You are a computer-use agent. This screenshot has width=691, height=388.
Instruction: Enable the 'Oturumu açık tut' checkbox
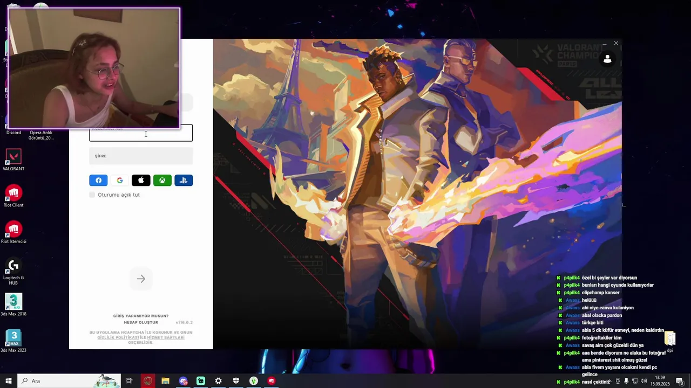pyautogui.click(x=92, y=195)
